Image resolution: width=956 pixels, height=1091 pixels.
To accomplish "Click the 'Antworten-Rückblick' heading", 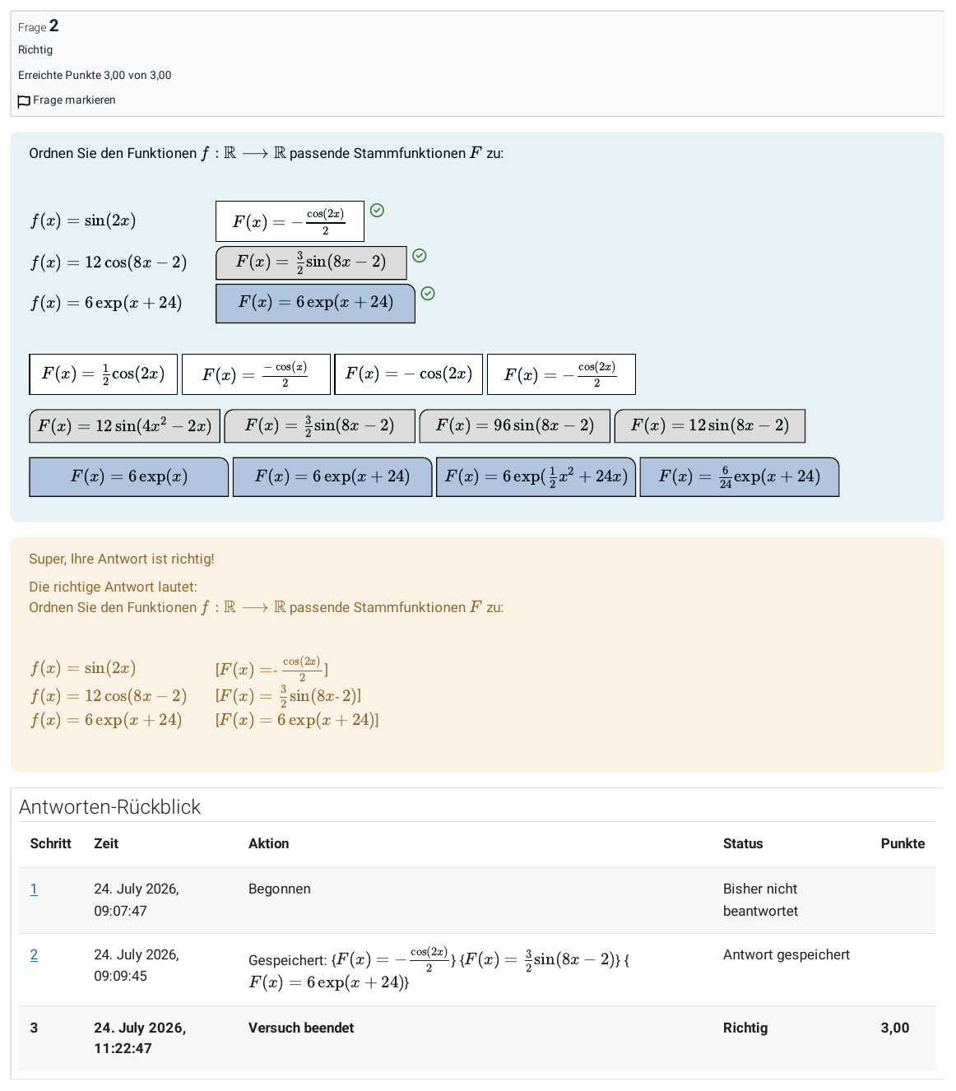I will point(109,806).
